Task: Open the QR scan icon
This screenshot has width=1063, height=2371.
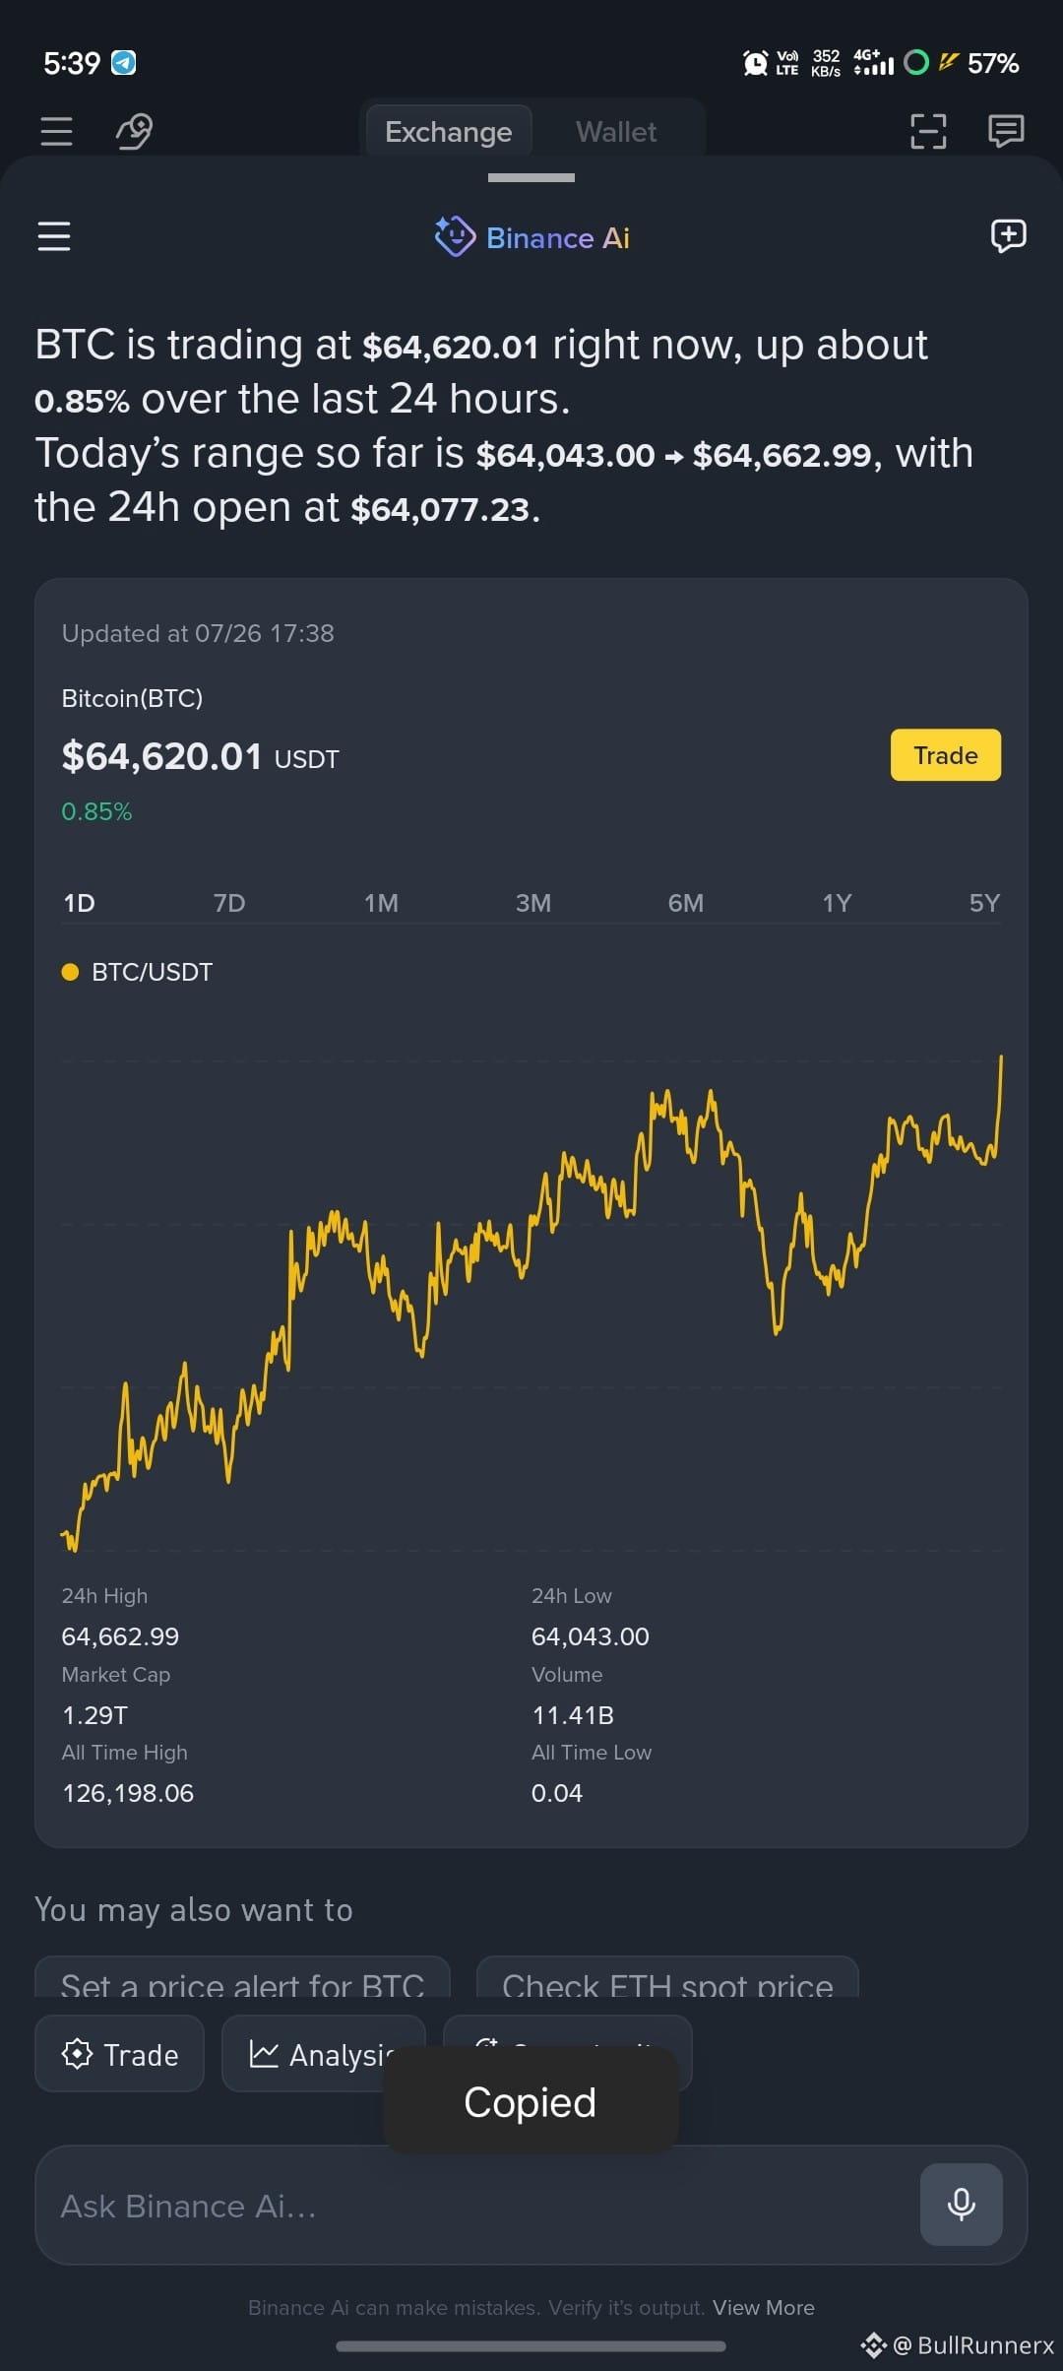Action: [x=928, y=131]
